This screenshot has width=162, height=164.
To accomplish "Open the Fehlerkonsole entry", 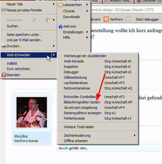I will click(98, 118).
